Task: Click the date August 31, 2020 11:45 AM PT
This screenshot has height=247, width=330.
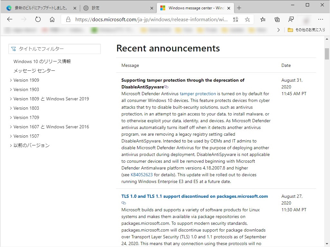Action: point(294,87)
